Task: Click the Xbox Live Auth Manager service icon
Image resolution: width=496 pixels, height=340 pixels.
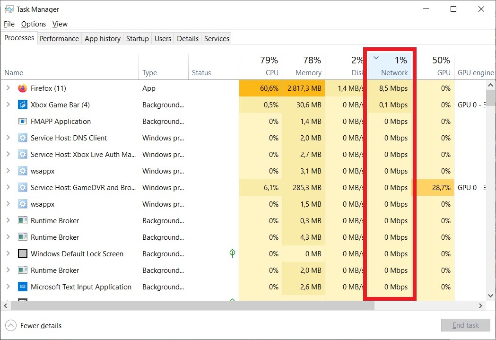Action: tap(22, 154)
